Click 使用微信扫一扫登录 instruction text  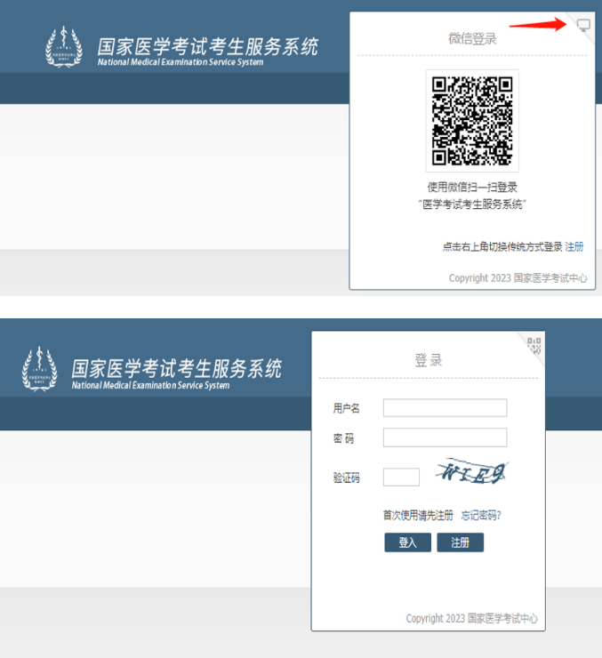(472, 188)
